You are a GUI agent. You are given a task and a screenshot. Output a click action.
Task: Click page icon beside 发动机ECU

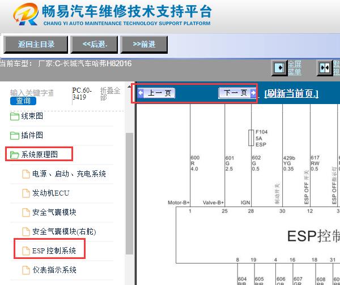click(26, 193)
